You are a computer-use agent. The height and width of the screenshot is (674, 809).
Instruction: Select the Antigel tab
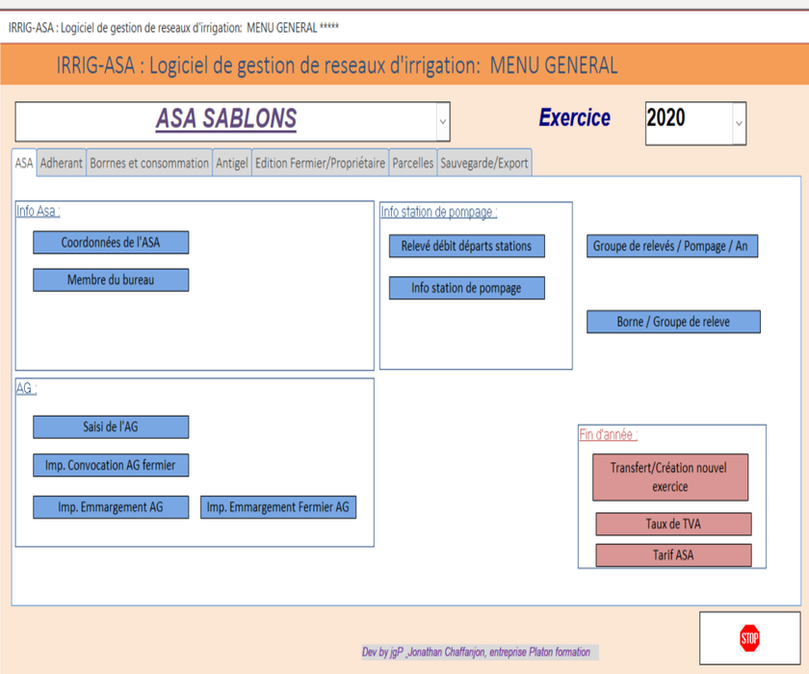click(231, 164)
